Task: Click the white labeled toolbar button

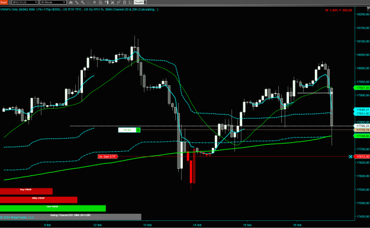Action: click(x=139, y=2)
